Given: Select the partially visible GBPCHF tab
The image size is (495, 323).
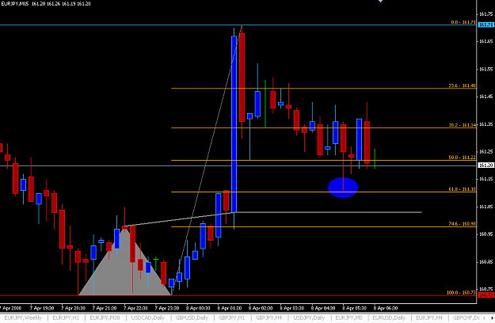Looking at the screenshot, I should pyautogui.click(x=466, y=317).
